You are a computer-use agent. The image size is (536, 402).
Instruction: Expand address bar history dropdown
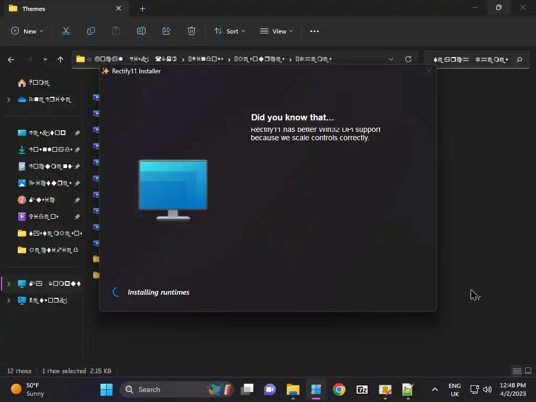pyautogui.click(x=390, y=59)
